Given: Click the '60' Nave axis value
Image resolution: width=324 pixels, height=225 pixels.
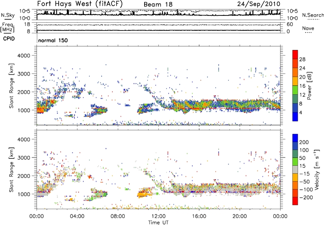Looking at the screenshot, I should tap(290, 24).
